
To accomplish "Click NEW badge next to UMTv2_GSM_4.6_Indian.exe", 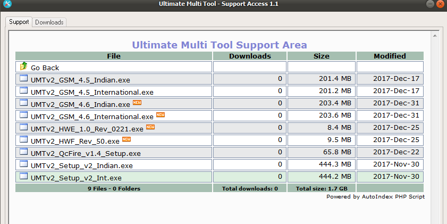I will click(x=137, y=103).
